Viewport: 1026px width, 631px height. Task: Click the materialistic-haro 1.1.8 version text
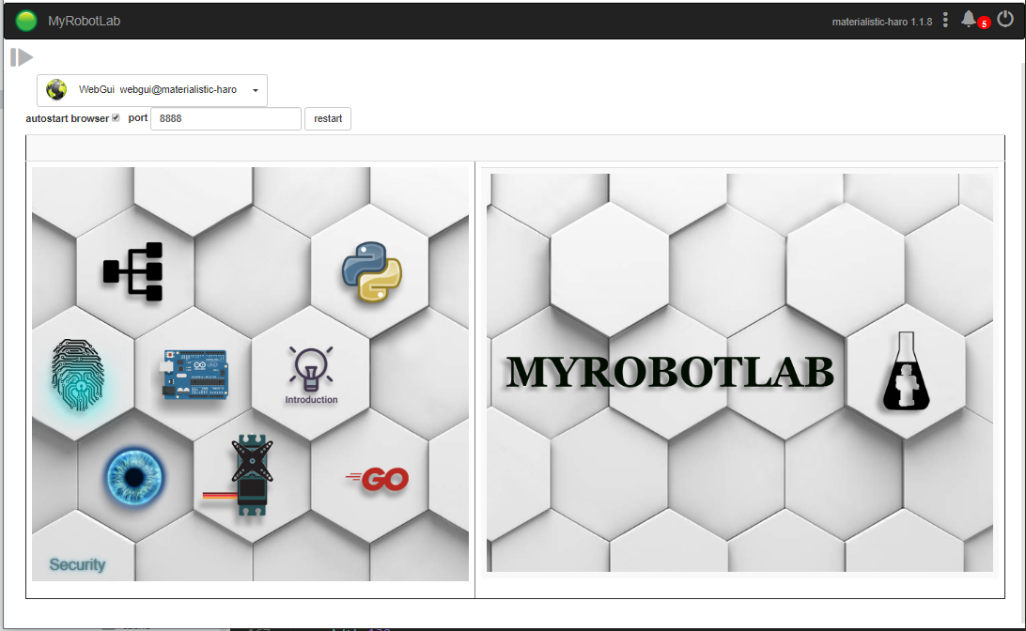pyautogui.click(x=882, y=22)
